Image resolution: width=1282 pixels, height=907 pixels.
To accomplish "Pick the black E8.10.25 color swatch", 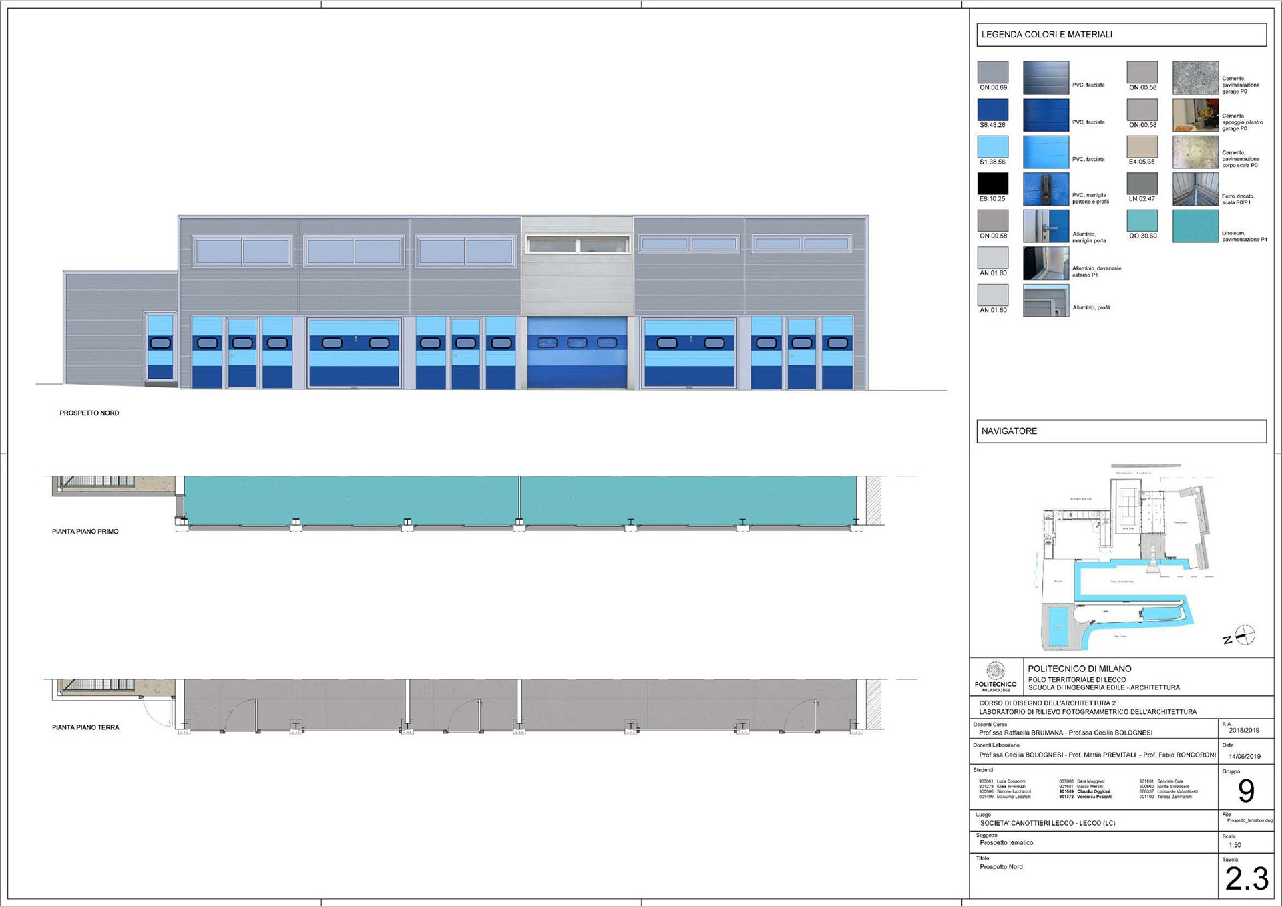I will click(x=992, y=184).
